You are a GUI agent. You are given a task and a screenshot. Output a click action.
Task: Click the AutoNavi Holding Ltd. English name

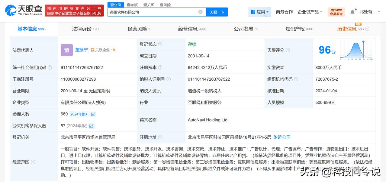pyautogui.click(x=208, y=120)
